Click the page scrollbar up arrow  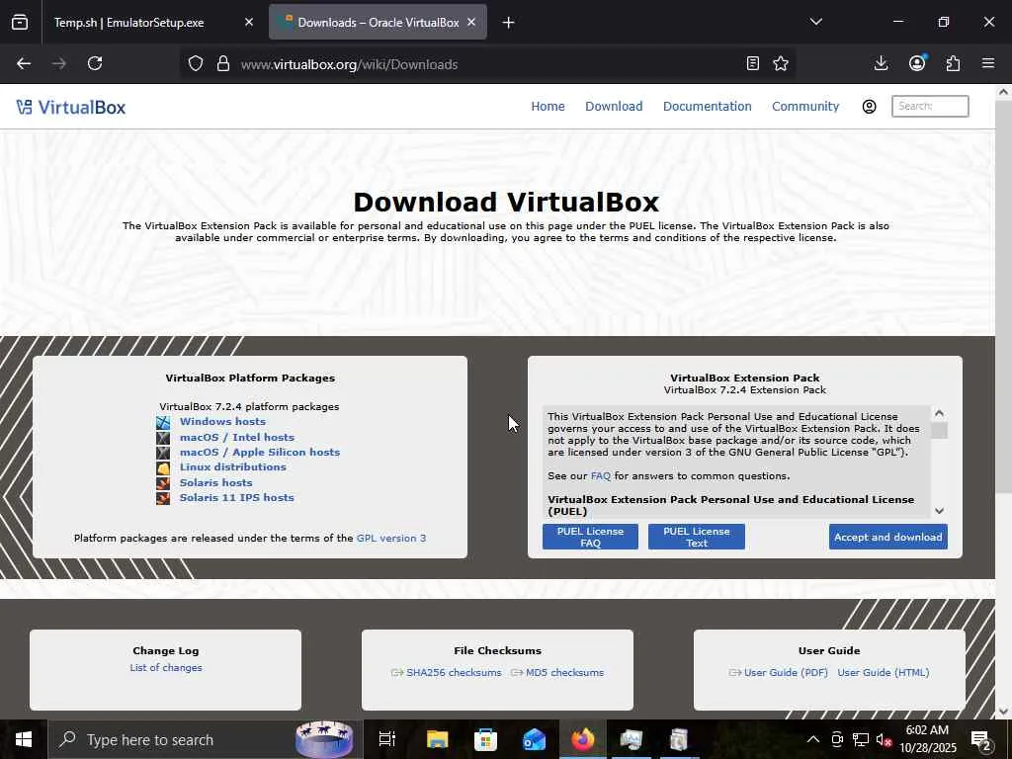coord(1004,92)
